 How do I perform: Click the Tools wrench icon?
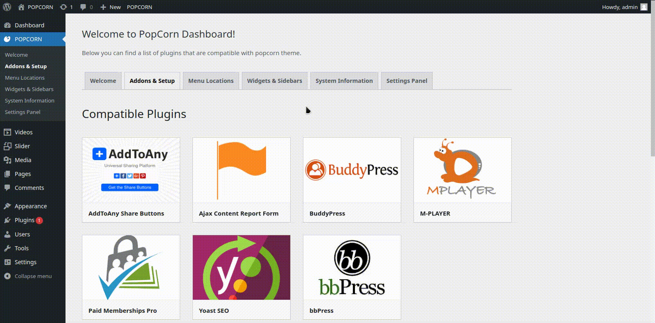point(7,248)
